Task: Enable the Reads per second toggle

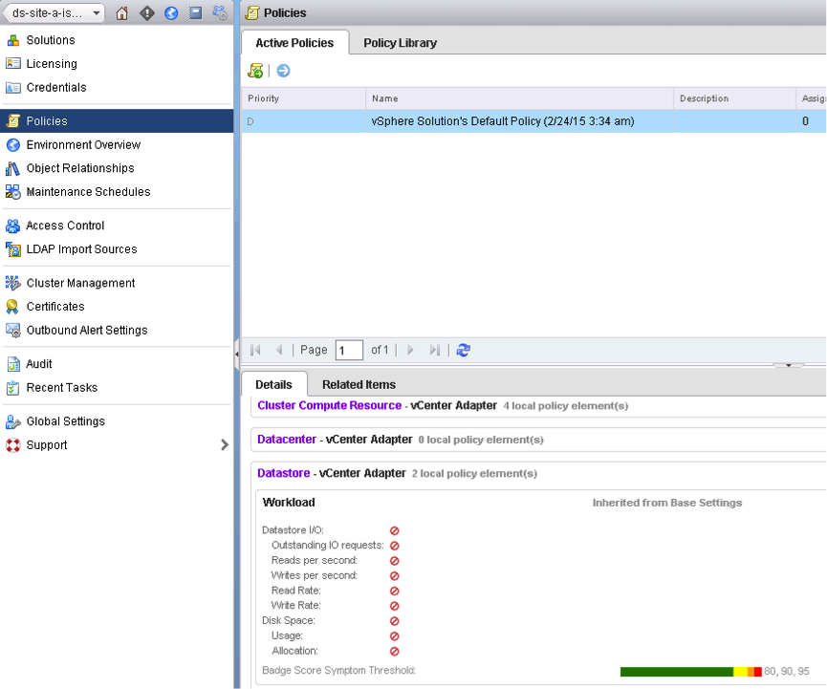Action: [393, 560]
